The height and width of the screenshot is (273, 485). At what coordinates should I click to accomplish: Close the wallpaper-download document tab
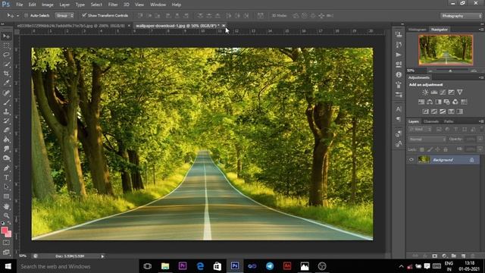point(224,26)
